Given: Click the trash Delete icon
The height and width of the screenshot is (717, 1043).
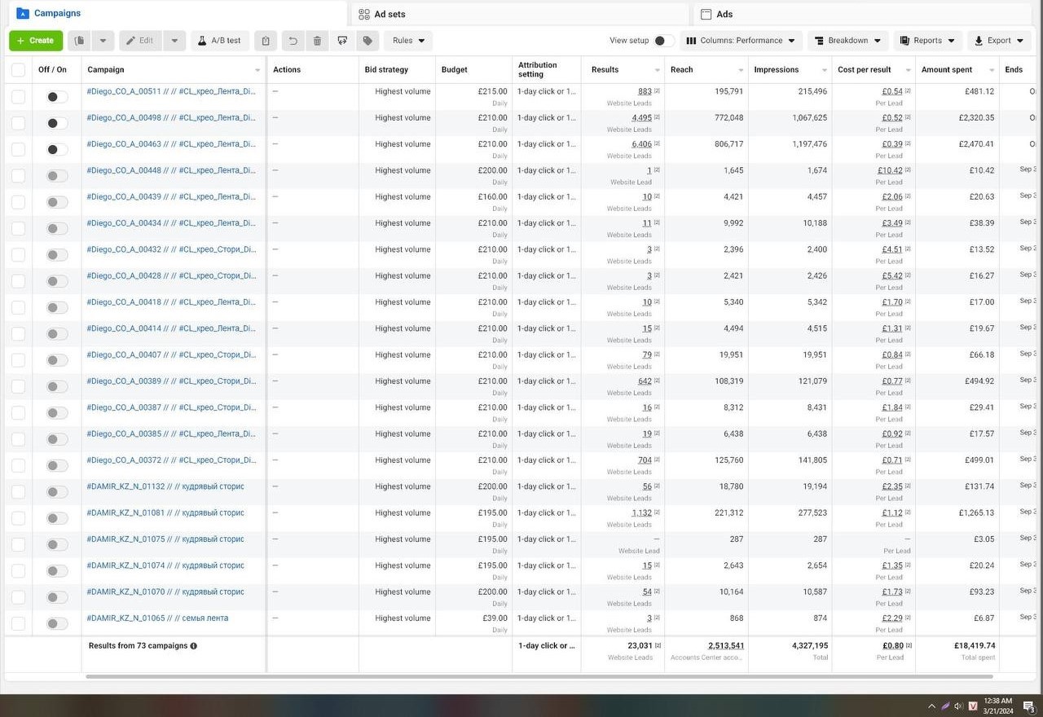Looking at the screenshot, I should [317, 41].
